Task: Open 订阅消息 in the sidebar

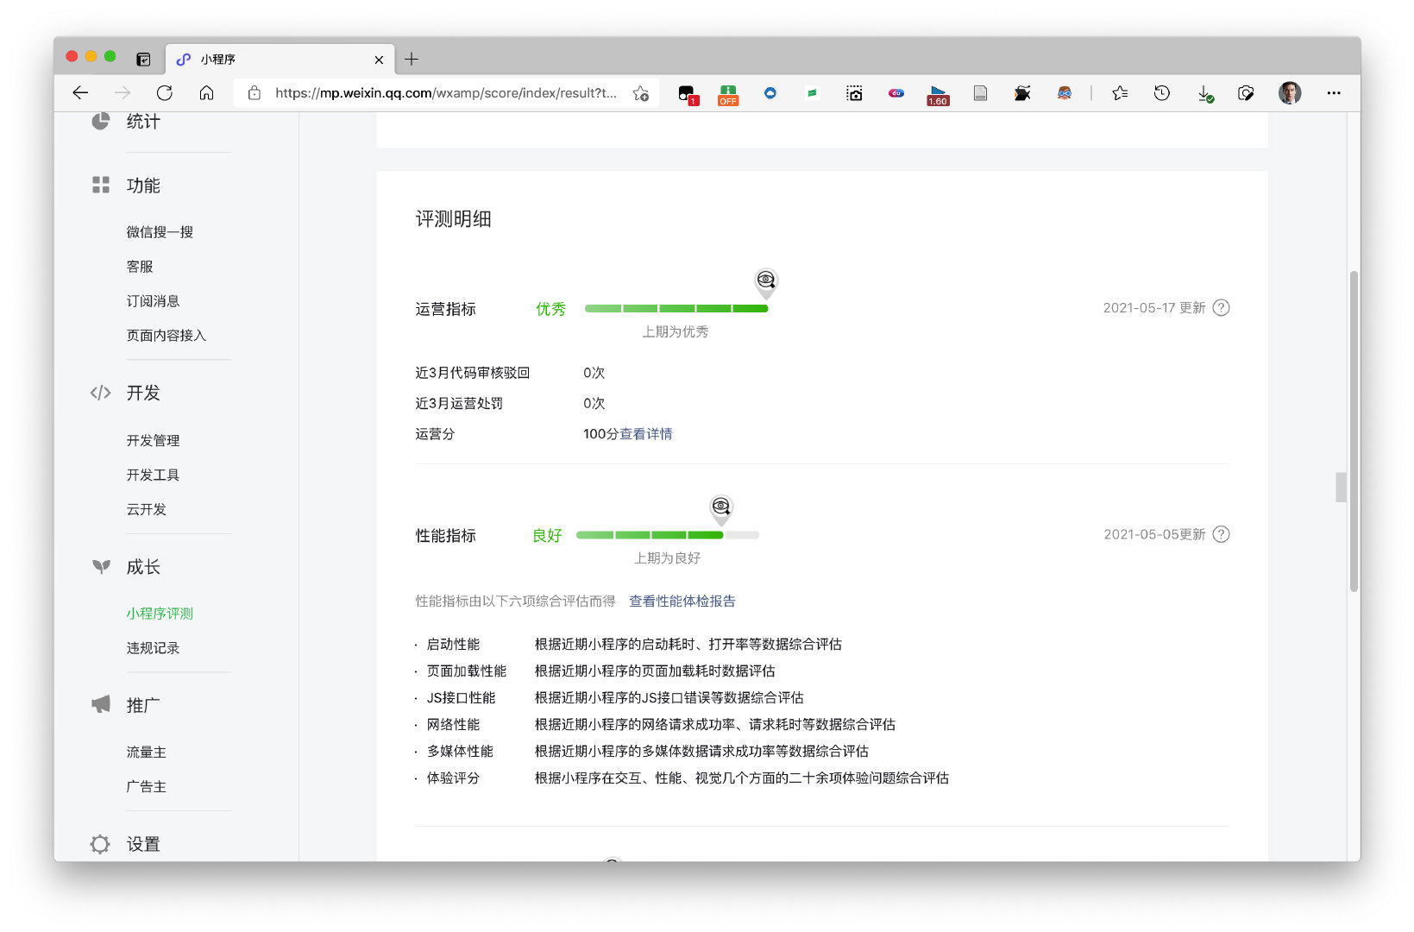Action: pyautogui.click(x=153, y=301)
